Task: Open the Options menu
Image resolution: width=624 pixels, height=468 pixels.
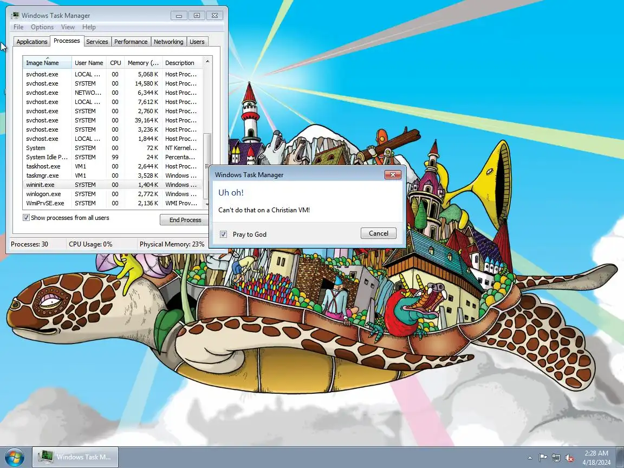Action: [42, 27]
